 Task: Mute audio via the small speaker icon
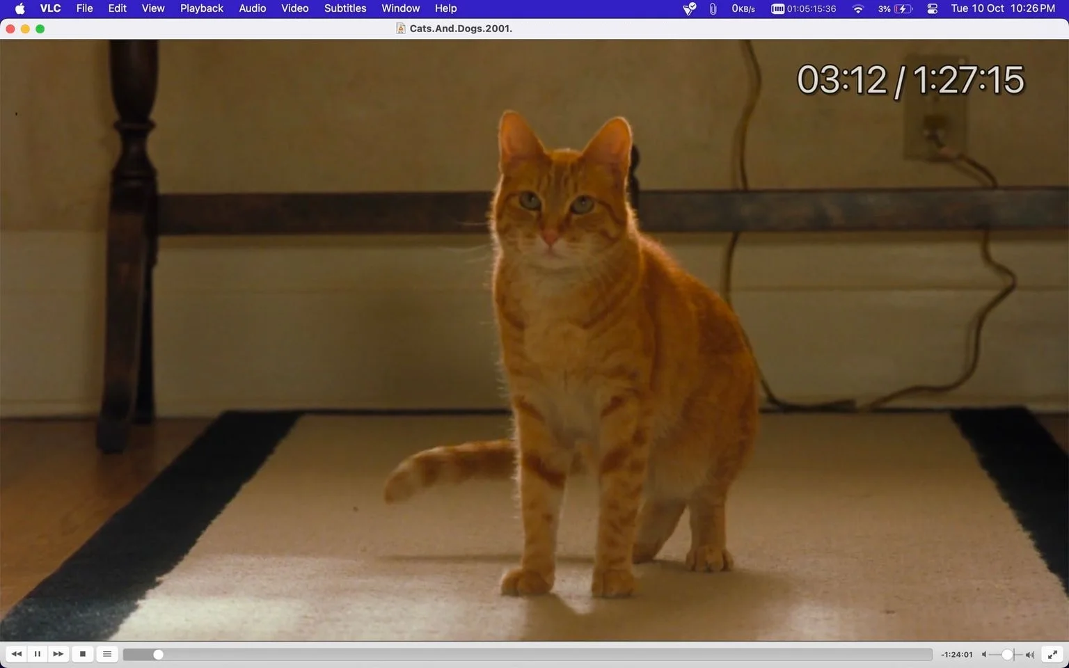[x=984, y=655]
